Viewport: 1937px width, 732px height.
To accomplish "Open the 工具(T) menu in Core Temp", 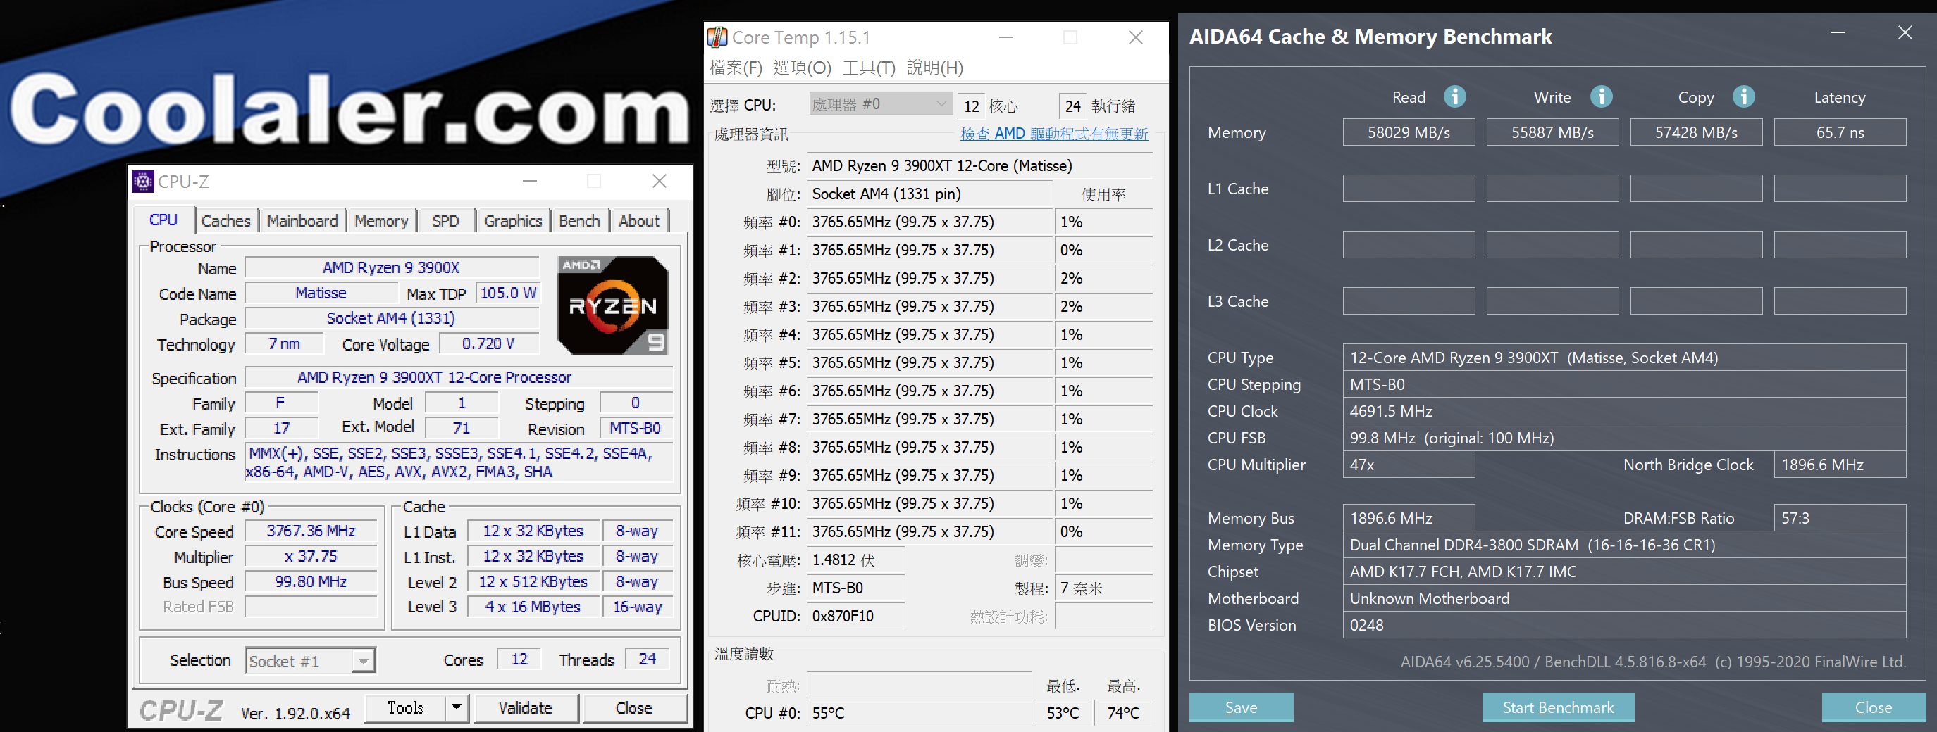I will [x=870, y=68].
